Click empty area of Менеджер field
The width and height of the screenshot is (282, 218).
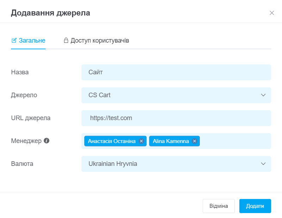[235, 141]
